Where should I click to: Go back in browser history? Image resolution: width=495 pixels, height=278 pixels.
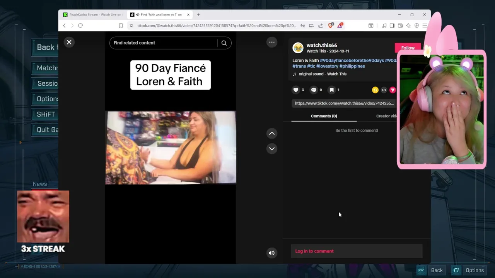pyautogui.click(x=64, y=25)
